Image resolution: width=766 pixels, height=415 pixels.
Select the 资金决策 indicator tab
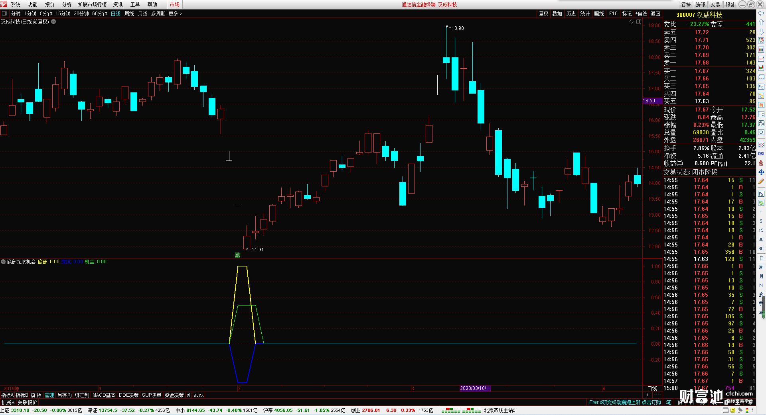[x=174, y=395]
